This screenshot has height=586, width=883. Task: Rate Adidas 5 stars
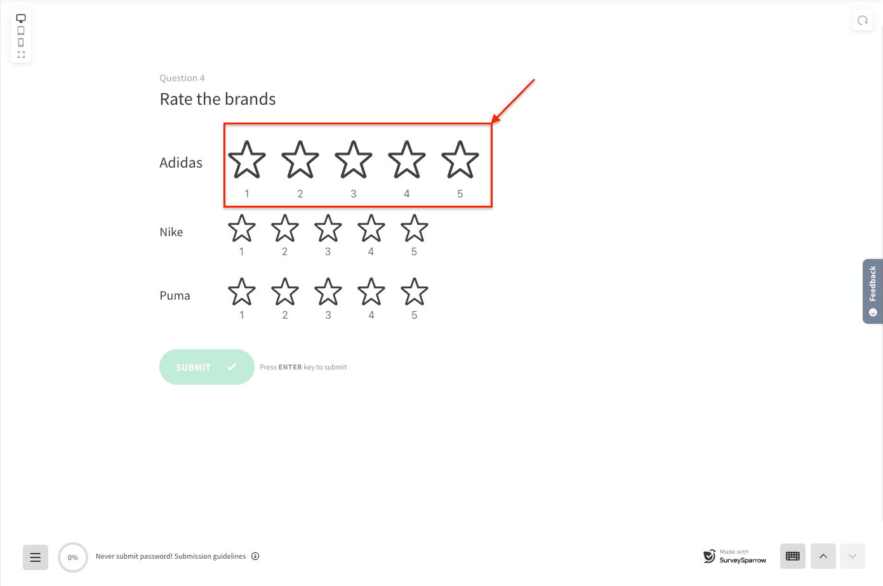[x=460, y=160]
